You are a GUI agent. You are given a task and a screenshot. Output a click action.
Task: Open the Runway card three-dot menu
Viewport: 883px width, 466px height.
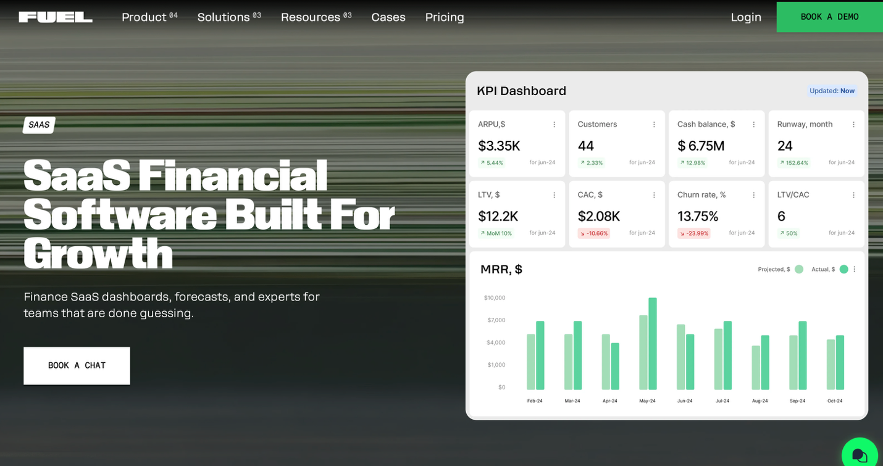853,125
